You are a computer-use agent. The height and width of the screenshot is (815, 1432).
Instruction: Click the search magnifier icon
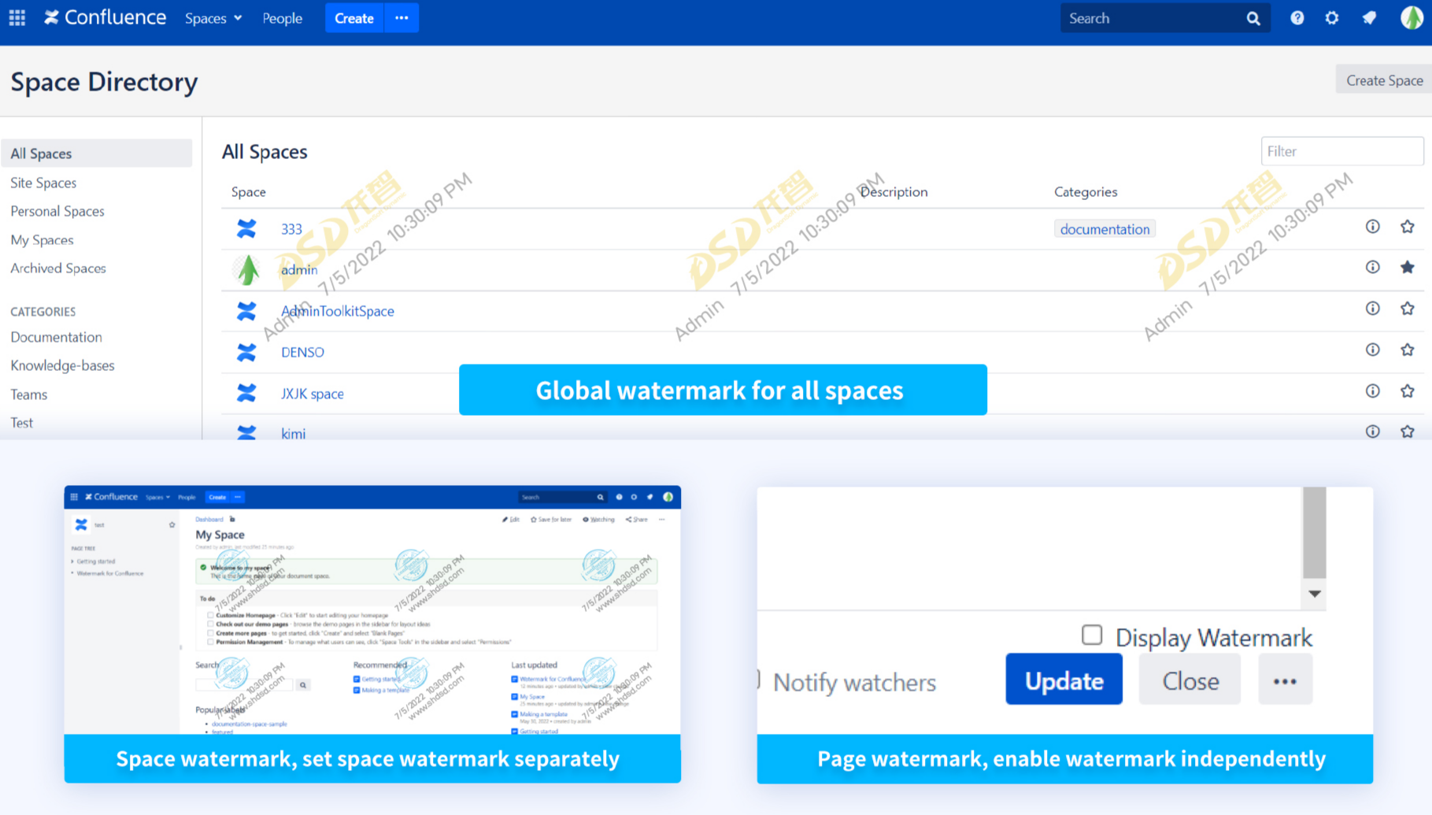[x=1253, y=18]
